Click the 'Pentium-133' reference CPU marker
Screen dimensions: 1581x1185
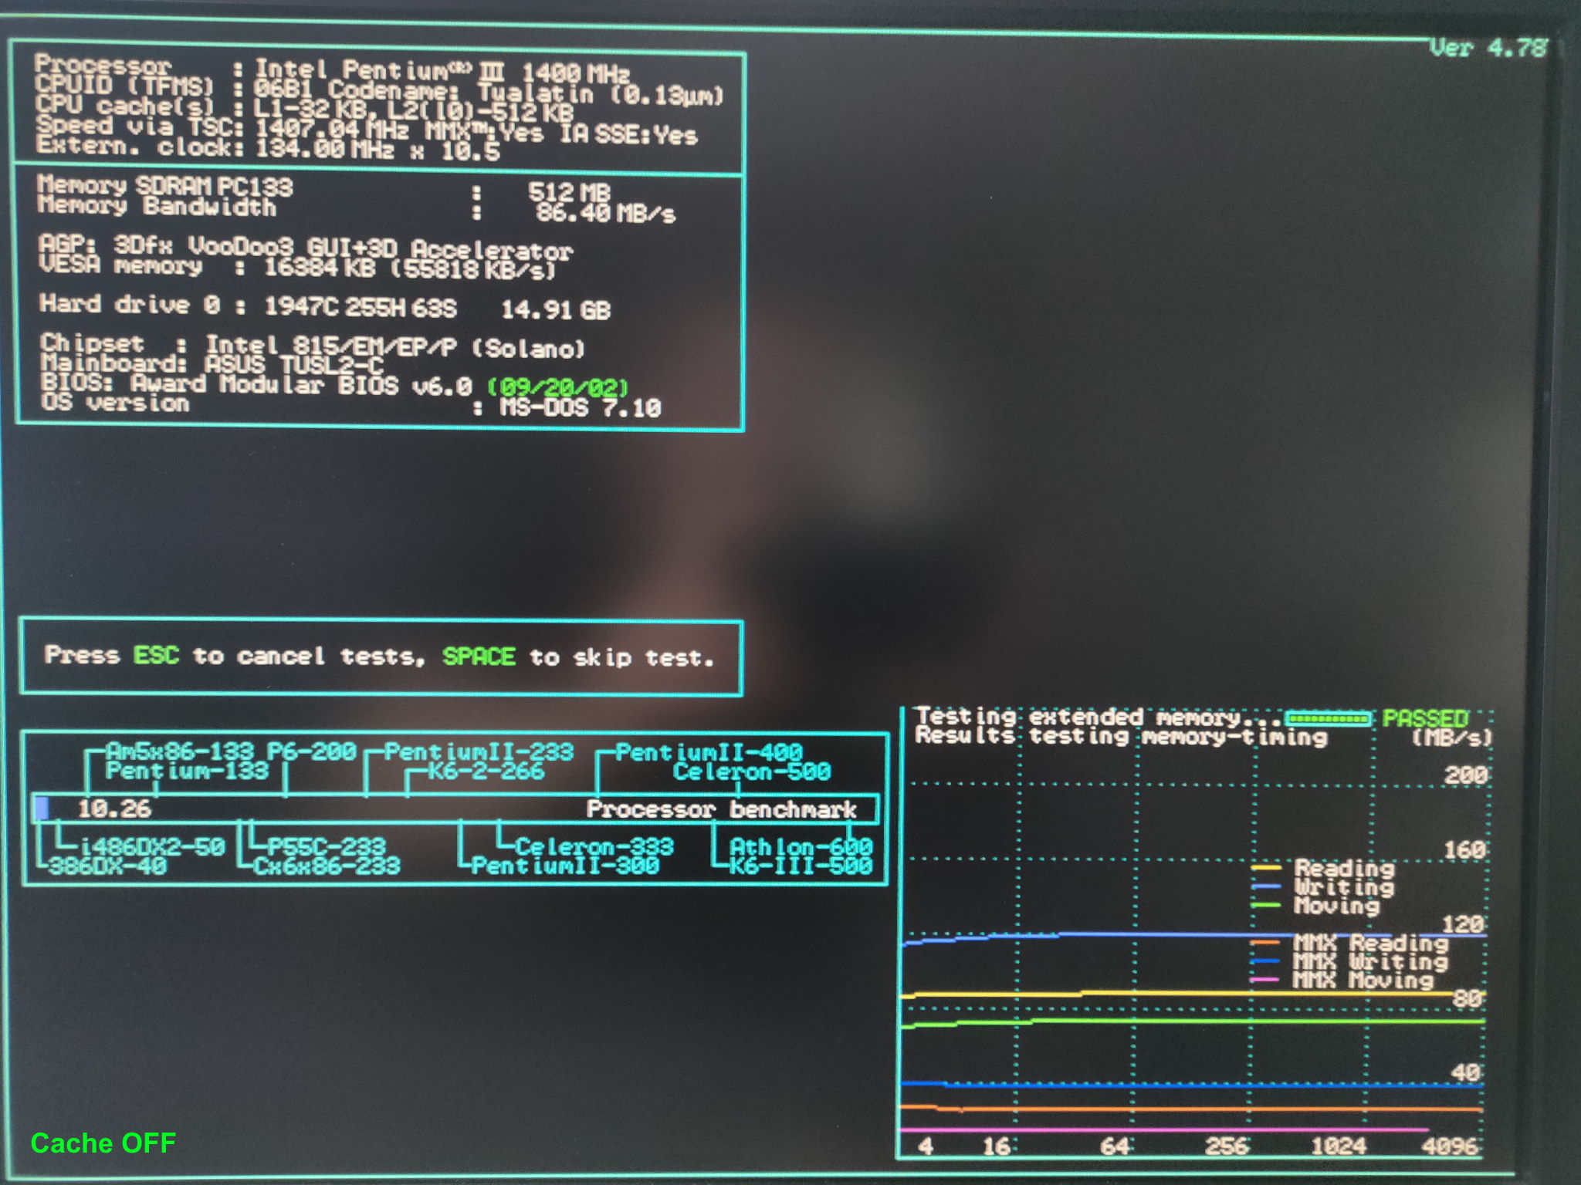pos(187,770)
